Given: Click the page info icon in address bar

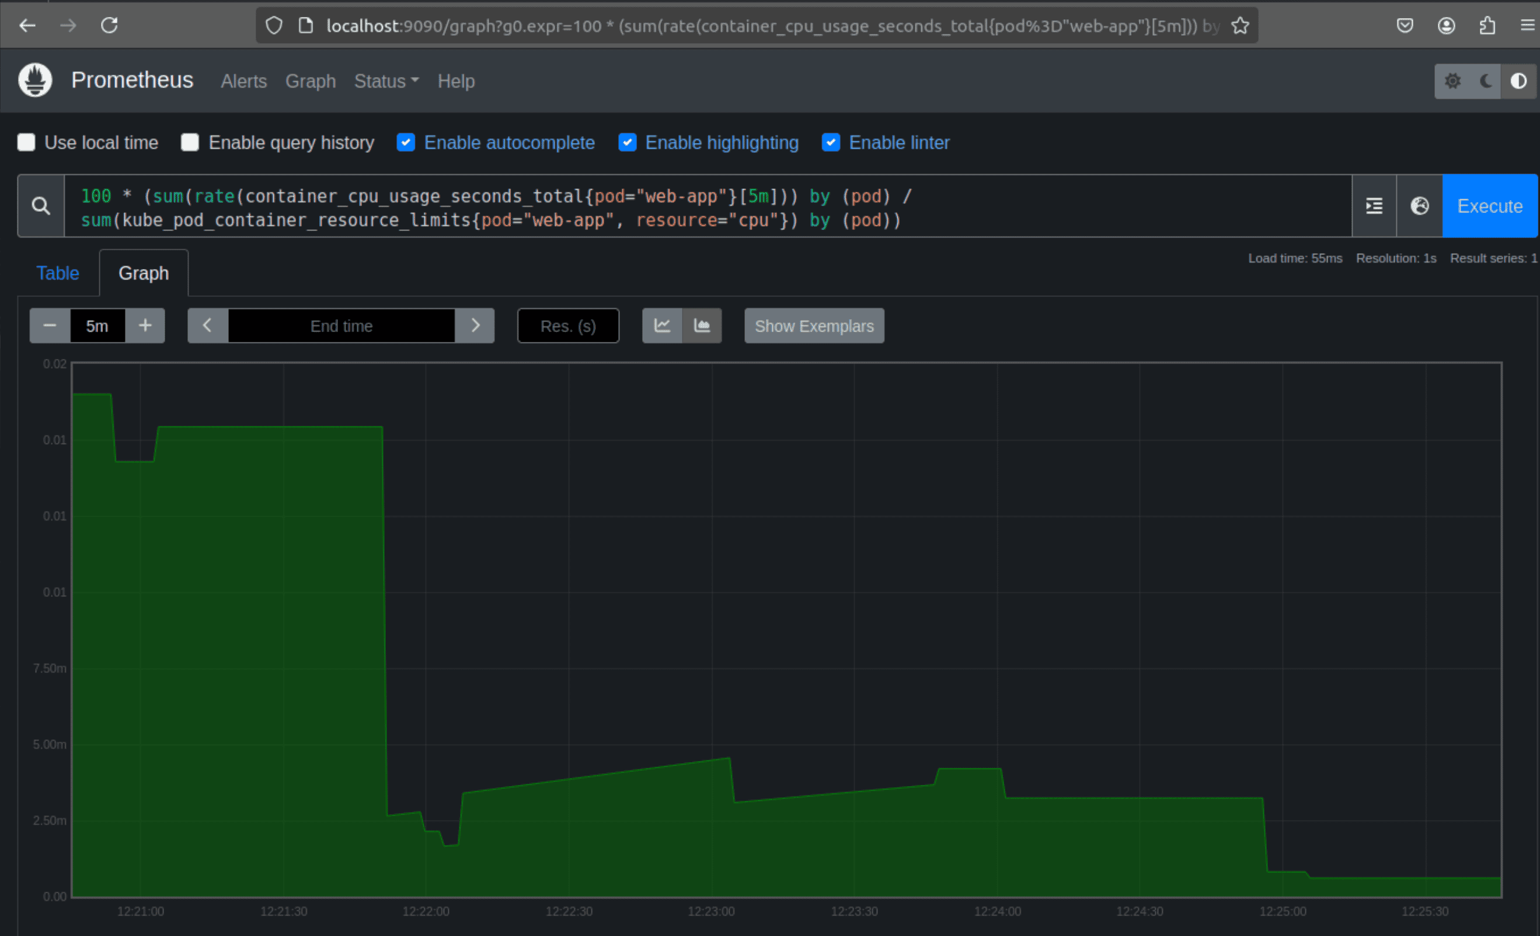Looking at the screenshot, I should point(306,26).
